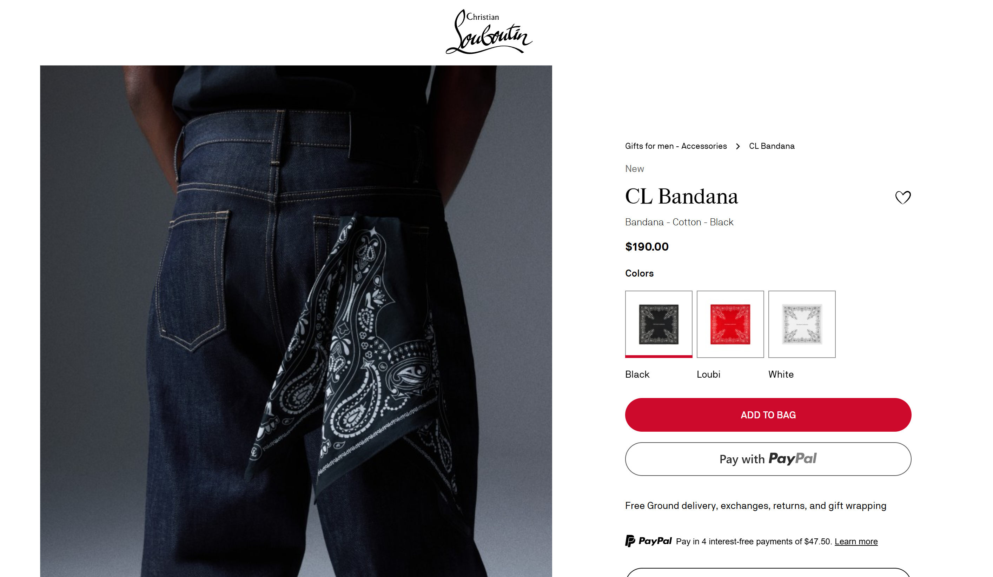Click the Loubi color label text
This screenshot has height=577, width=993.
[x=708, y=374]
